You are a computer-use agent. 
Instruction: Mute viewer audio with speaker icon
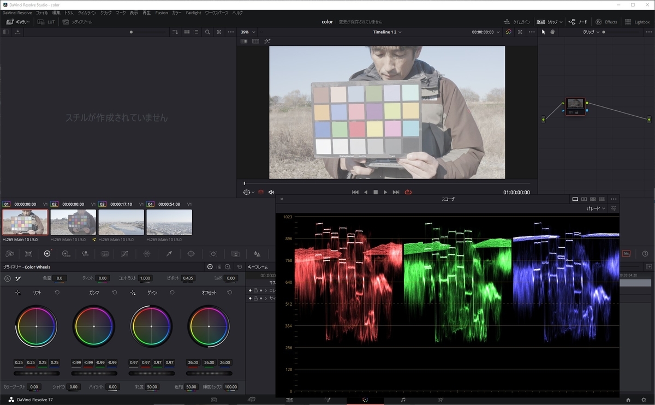(271, 192)
